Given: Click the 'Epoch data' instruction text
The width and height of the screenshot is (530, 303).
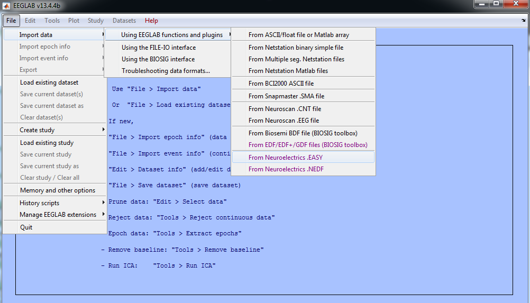Looking at the screenshot, I should tap(175, 233).
